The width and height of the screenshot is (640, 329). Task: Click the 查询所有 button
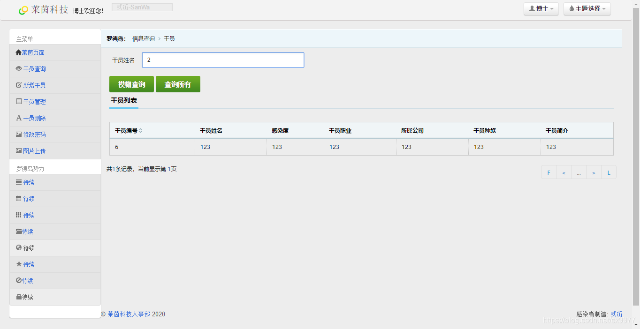click(x=178, y=84)
